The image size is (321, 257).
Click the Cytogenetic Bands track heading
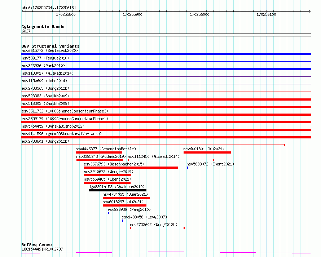(x=43, y=27)
